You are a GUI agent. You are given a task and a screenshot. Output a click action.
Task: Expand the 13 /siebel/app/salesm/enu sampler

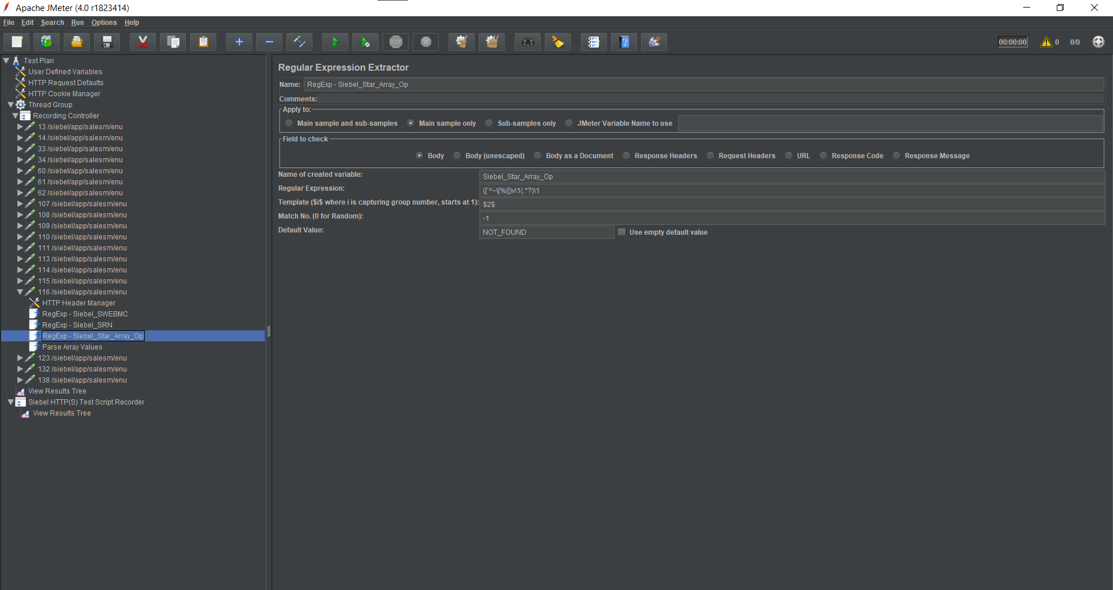pos(20,127)
